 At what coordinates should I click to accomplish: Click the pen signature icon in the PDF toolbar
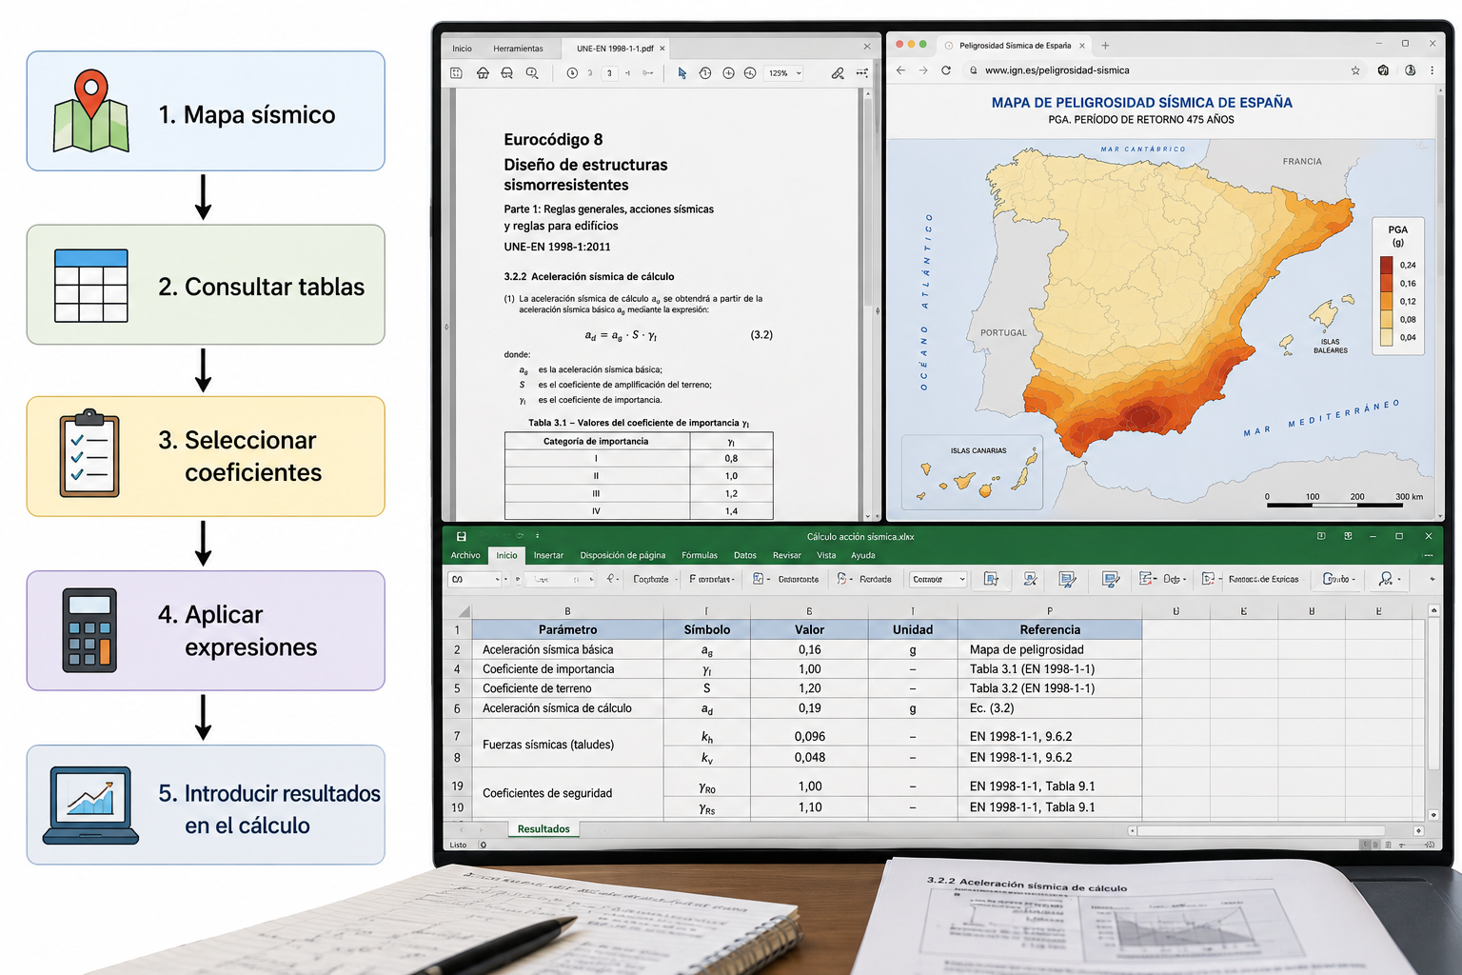pyautogui.click(x=838, y=73)
